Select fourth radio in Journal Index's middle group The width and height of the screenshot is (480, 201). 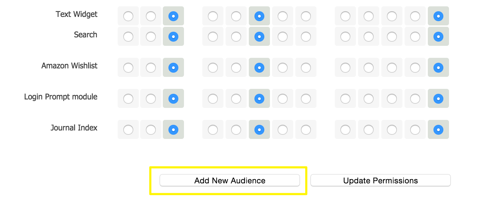(x=283, y=129)
